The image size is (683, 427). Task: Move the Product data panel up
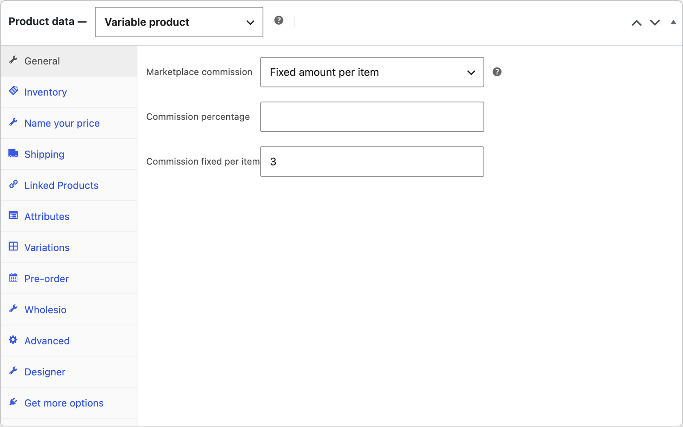(636, 23)
